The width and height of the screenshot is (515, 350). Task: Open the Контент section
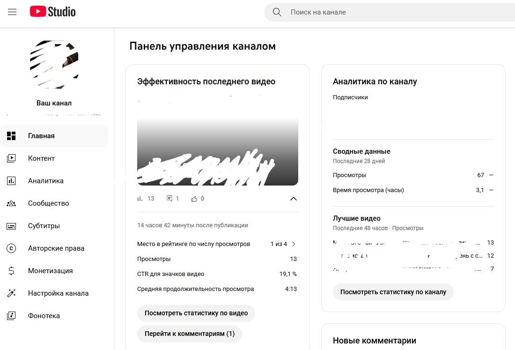[54, 158]
